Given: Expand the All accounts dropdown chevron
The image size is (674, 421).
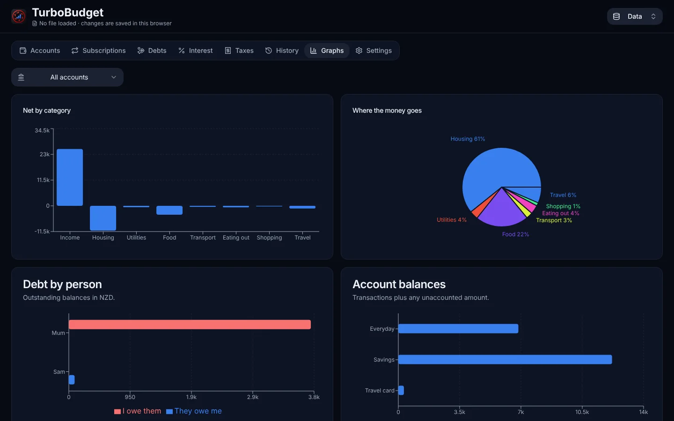Looking at the screenshot, I should [114, 77].
